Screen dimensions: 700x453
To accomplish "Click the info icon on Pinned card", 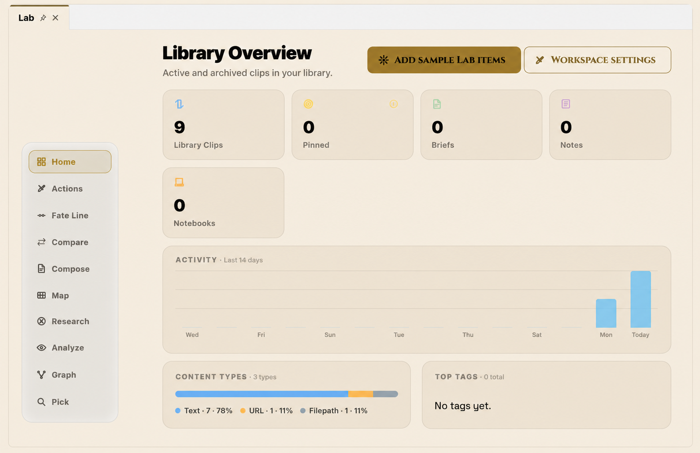I will (x=394, y=104).
